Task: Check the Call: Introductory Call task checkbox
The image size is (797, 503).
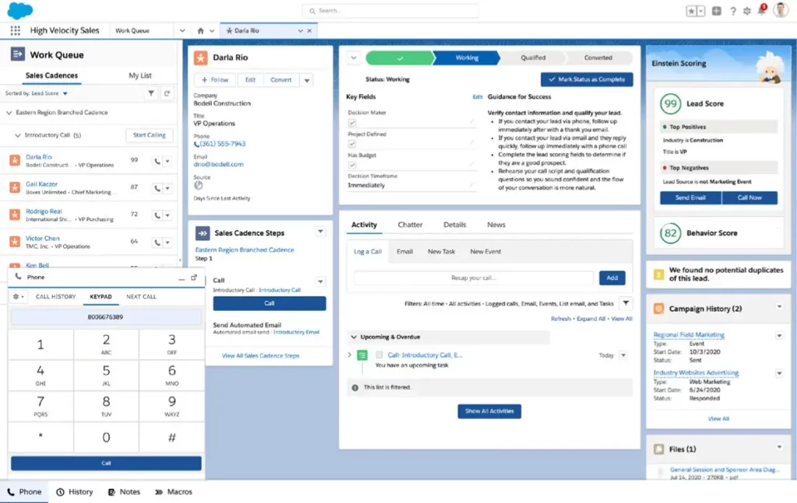Action: tap(379, 355)
